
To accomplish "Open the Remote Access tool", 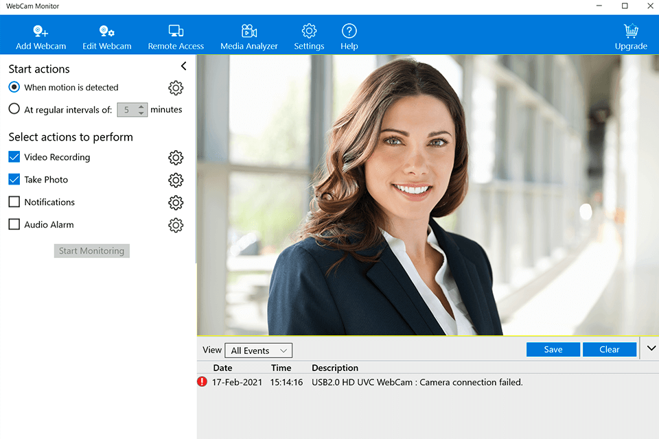I will coord(176,37).
